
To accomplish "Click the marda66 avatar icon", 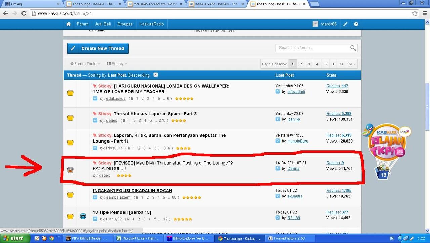I will pyautogui.click(x=315, y=24).
